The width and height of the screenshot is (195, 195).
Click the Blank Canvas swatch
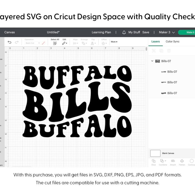pos(155,153)
